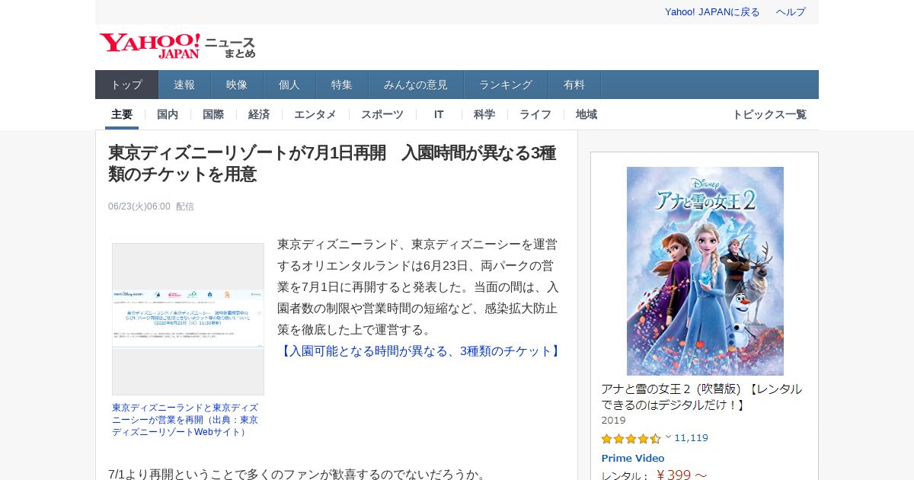Select the 国際 category
The image size is (914, 480).
[x=213, y=114]
